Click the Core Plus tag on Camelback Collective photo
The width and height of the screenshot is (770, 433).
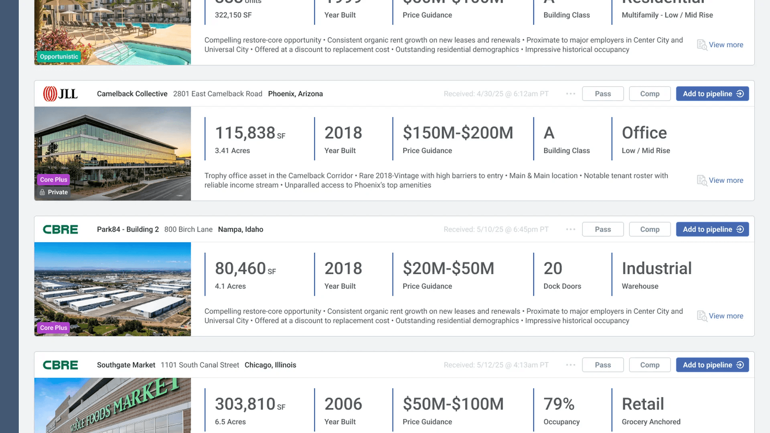pyautogui.click(x=54, y=180)
